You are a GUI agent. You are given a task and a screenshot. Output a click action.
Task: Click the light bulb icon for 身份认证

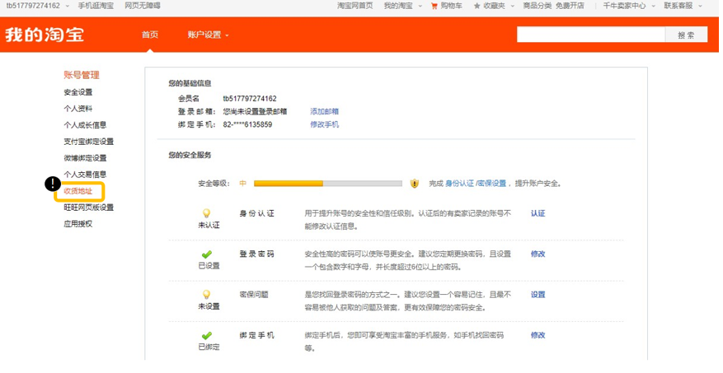coord(207,213)
